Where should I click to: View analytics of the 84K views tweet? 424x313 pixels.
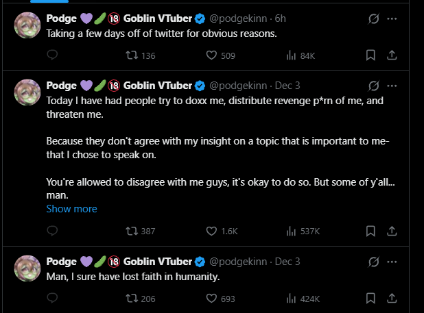click(x=290, y=56)
